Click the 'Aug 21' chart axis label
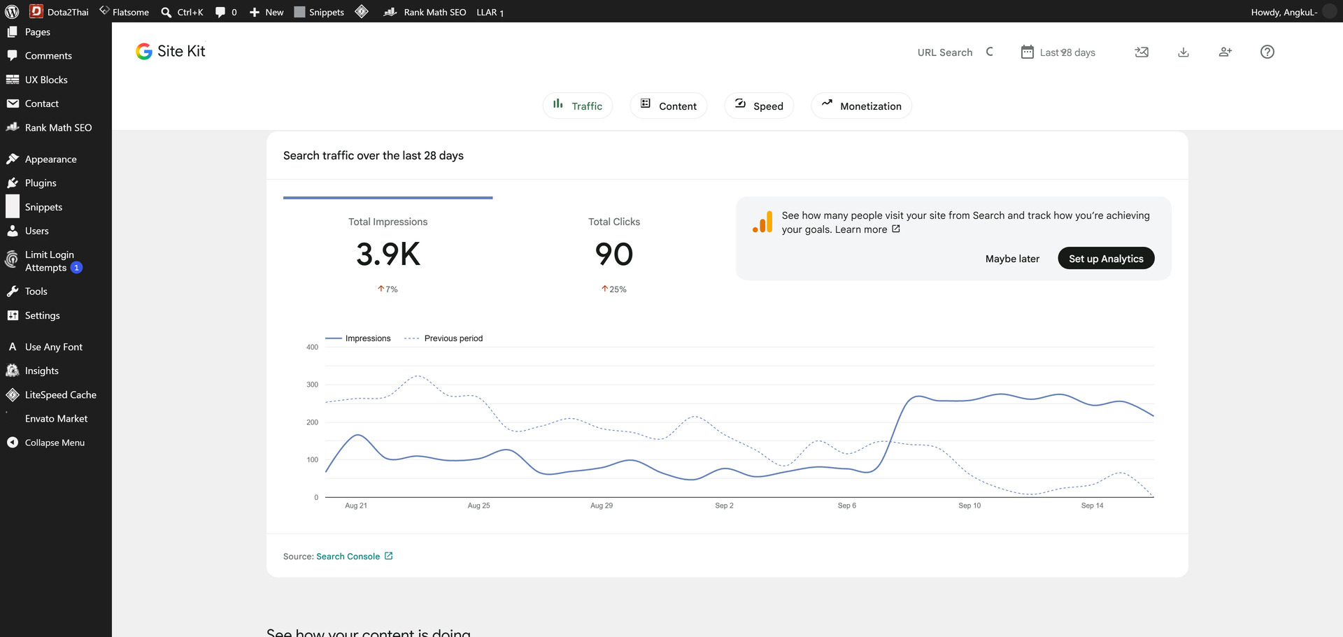Viewport: 1343px width, 637px height. click(x=356, y=506)
